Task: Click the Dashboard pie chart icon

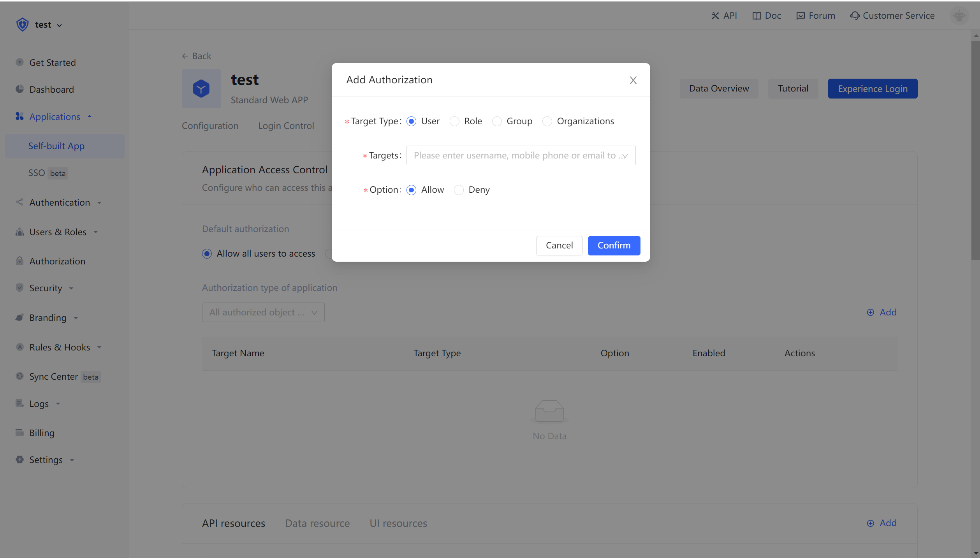Action: pyautogui.click(x=19, y=89)
